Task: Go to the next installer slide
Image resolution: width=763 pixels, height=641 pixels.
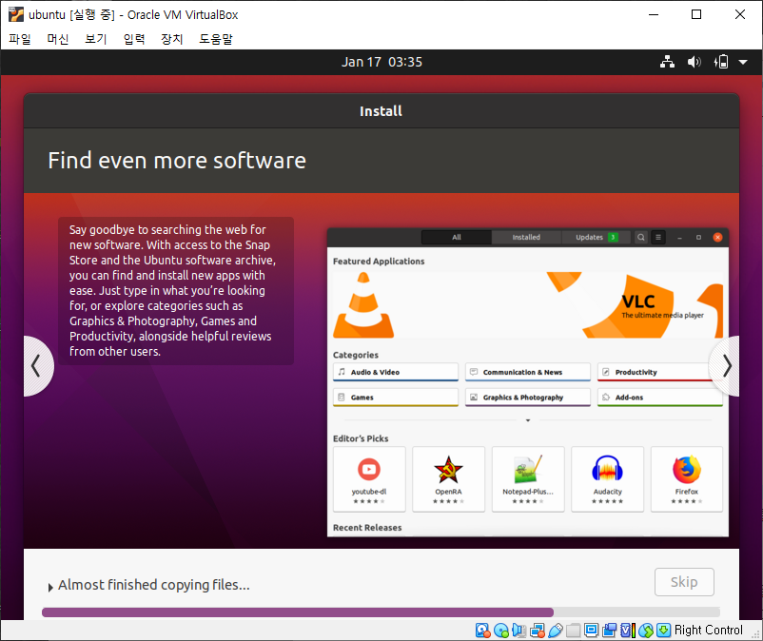Action: (x=726, y=366)
